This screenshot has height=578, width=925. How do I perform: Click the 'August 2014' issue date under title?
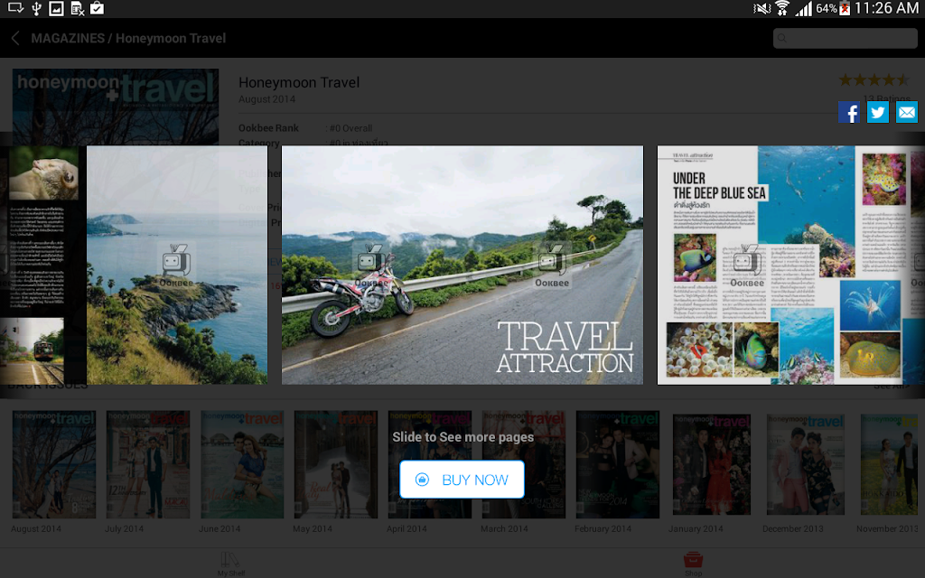point(266,99)
